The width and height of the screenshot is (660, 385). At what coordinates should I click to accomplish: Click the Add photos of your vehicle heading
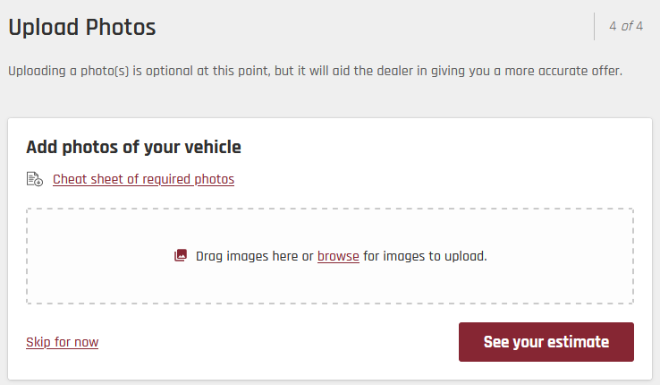point(134,147)
